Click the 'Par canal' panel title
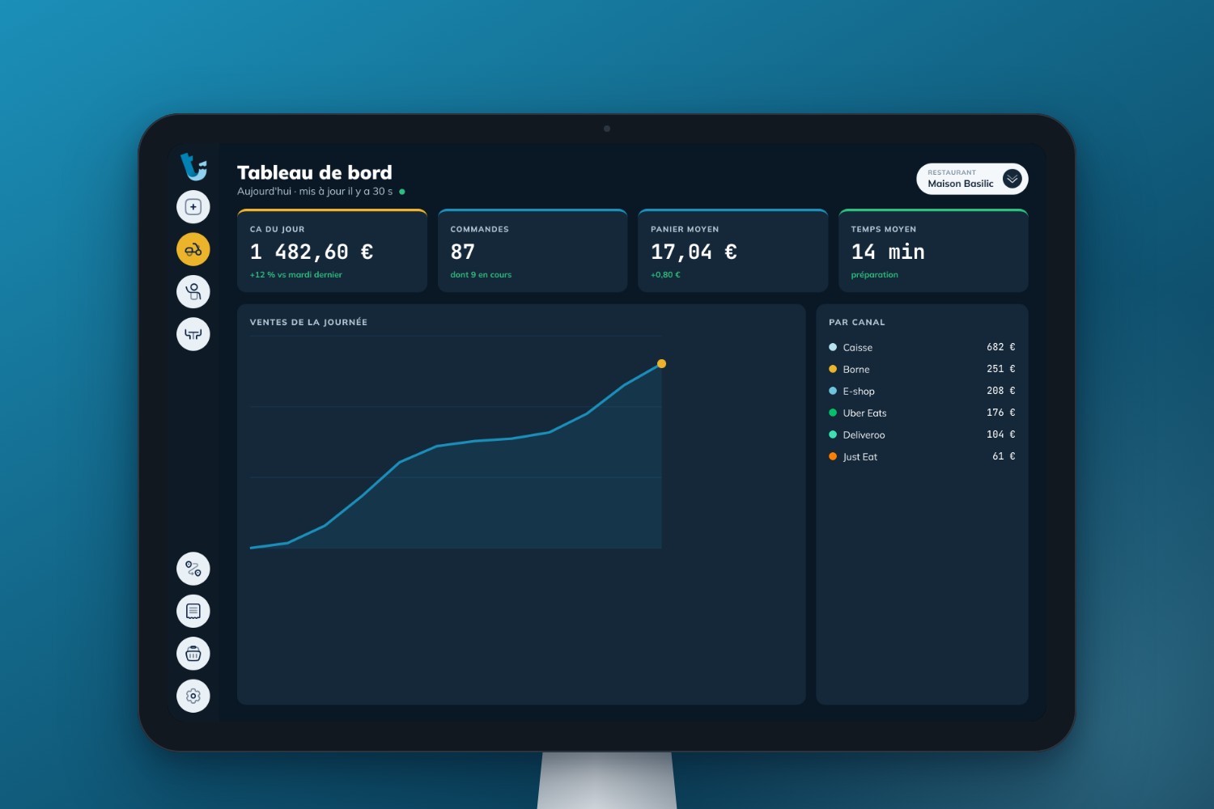 [857, 322]
